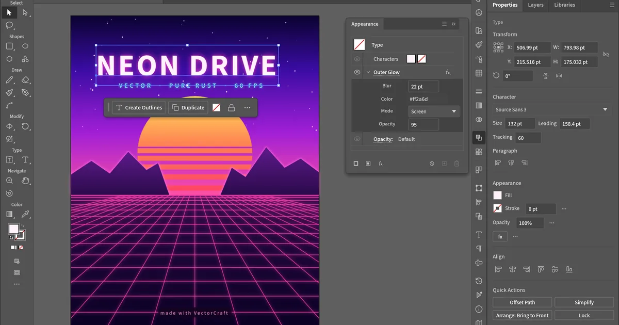Image resolution: width=619 pixels, height=325 pixels.
Task: Select the Direct Selection tool
Action: (25, 12)
